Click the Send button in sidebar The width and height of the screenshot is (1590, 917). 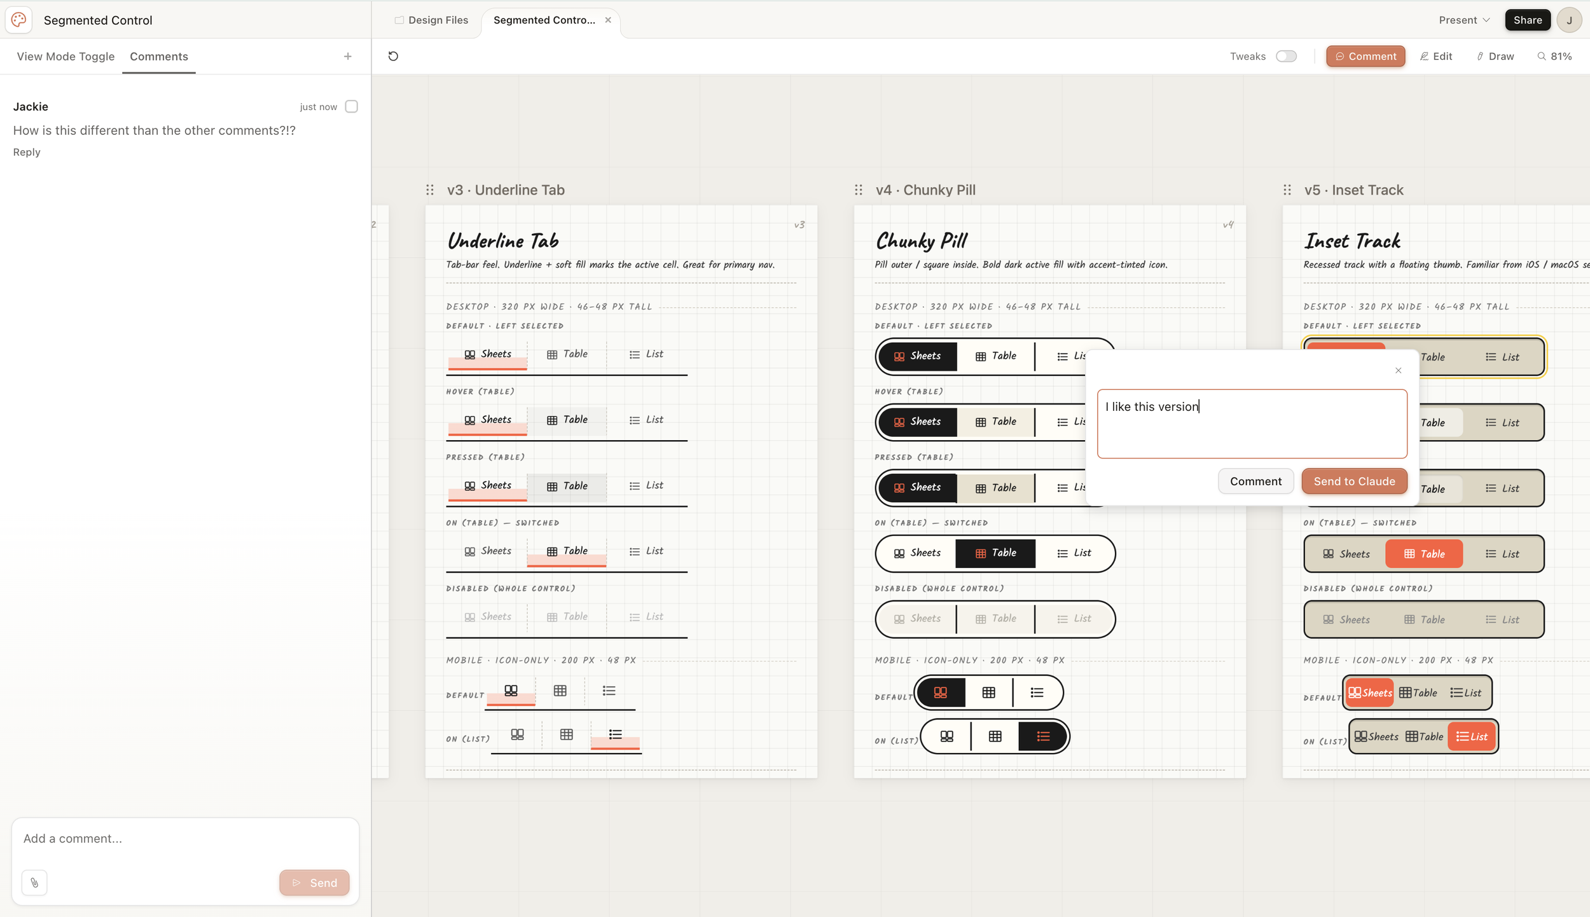pyautogui.click(x=314, y=883)
